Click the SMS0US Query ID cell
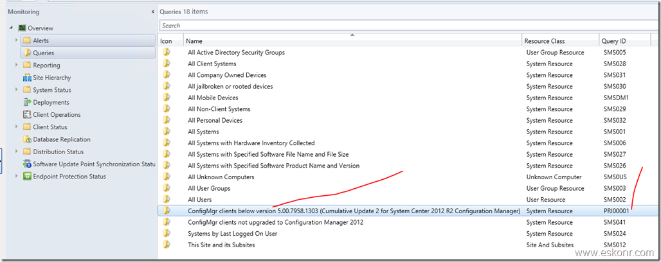Image resolution: width=661 pixels, height=262 pixels. pyautogui.click(x=615, y=177)
